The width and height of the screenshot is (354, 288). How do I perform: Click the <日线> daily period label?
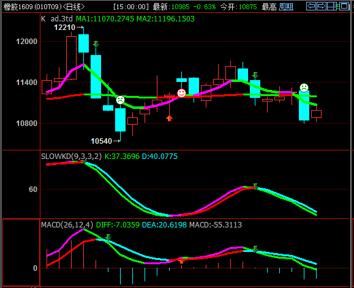74,7
